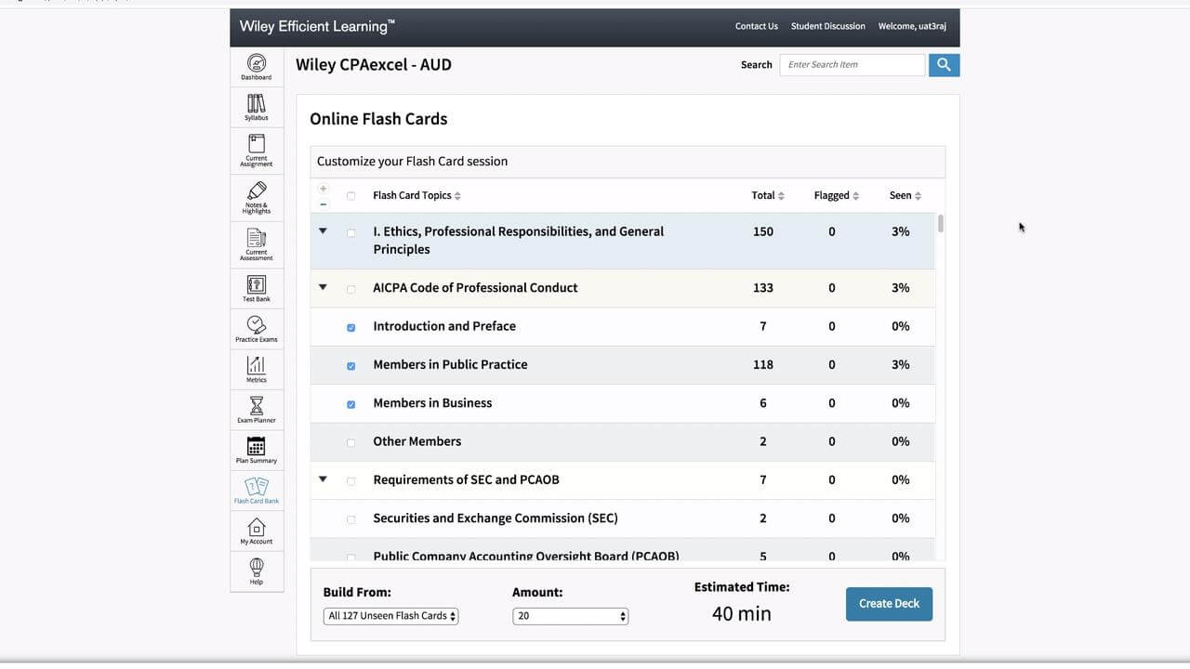Screen dimensions: 1190x669
Task: Check the Ethics, Professional Responsibilities checkbox
Action: (350, 233)
